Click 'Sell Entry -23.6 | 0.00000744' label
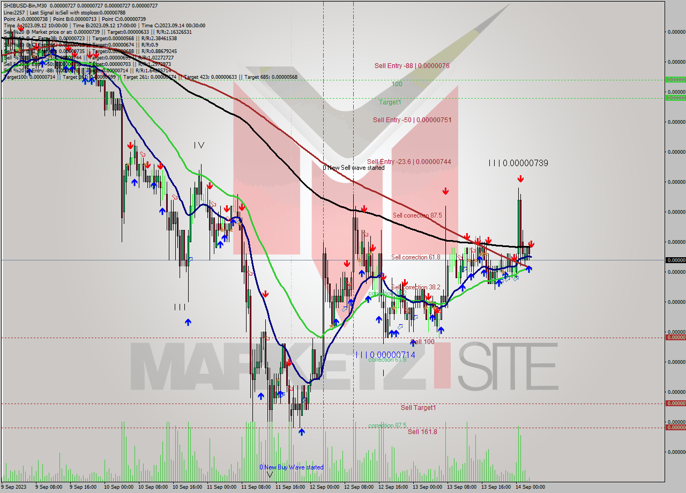This screenshot has width=686, height=493. coord(409,161)
